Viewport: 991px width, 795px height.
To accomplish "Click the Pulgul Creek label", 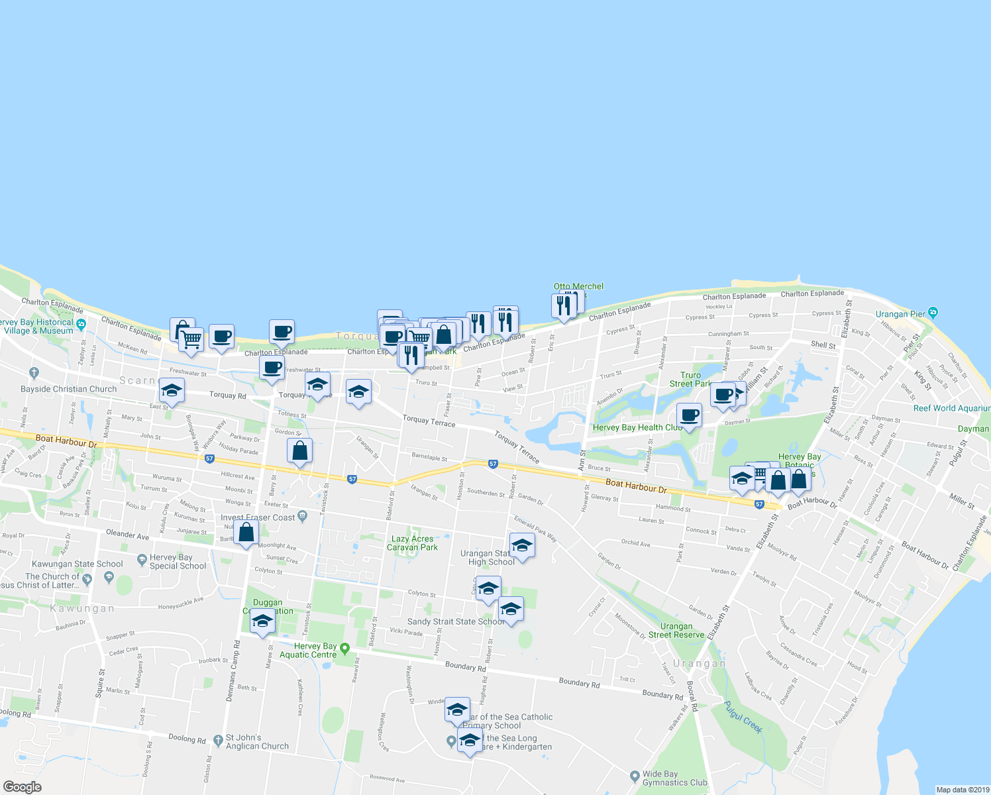I will (743, 717).
